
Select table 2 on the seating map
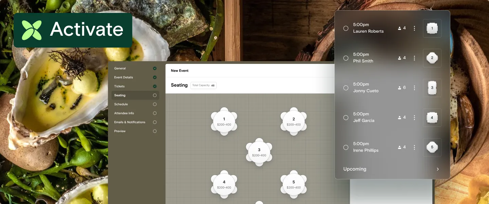[x=294, y=121]
